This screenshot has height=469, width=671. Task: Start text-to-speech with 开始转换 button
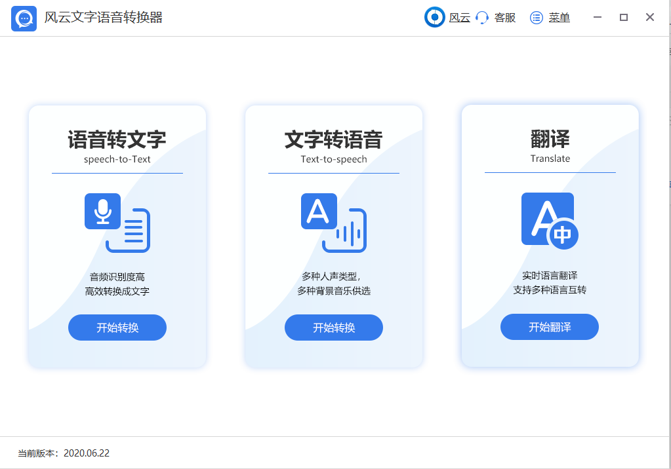pyautogui.click(x=333, y=328)
